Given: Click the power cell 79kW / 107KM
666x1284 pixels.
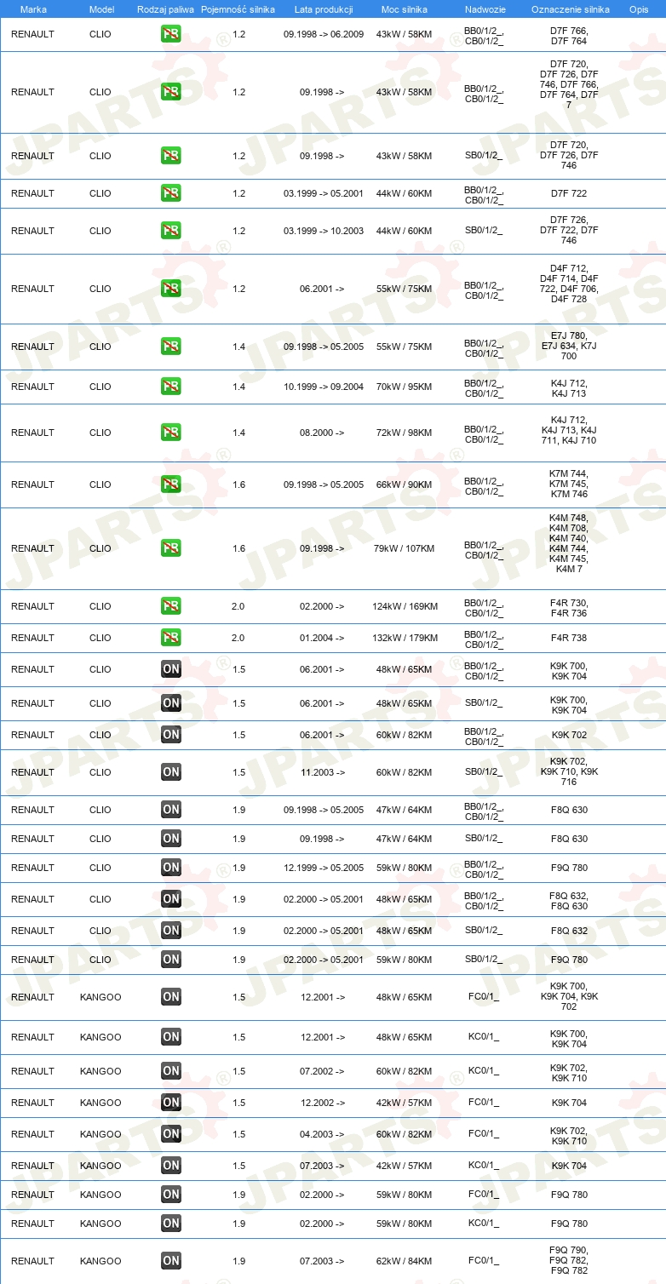Looking at the screenshot, I should click(405, 548).
